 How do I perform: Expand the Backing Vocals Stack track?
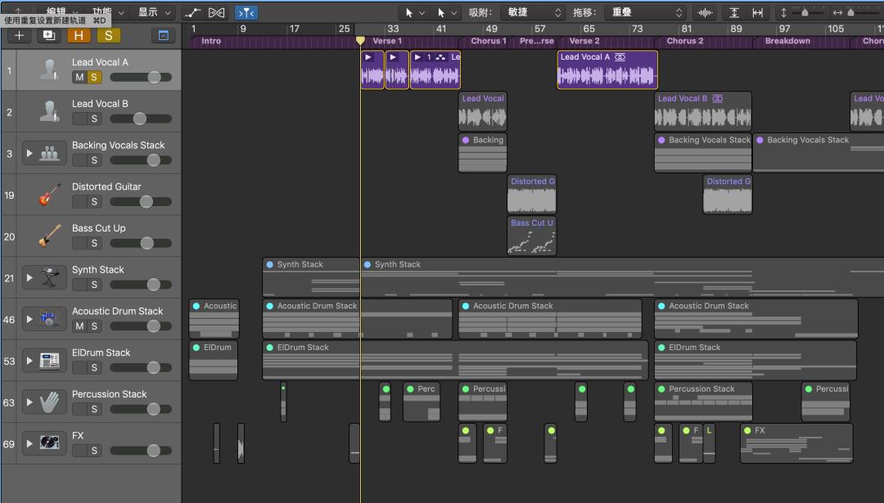pos(30,153)
